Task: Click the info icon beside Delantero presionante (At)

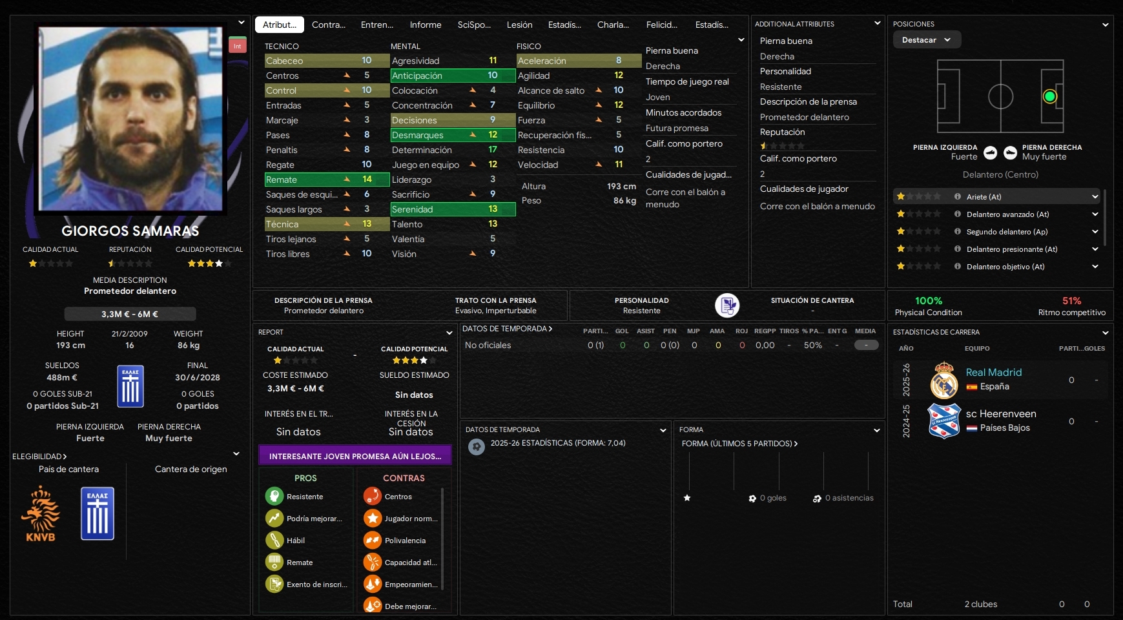Action: pyautogui.click(x=958, y=249)
